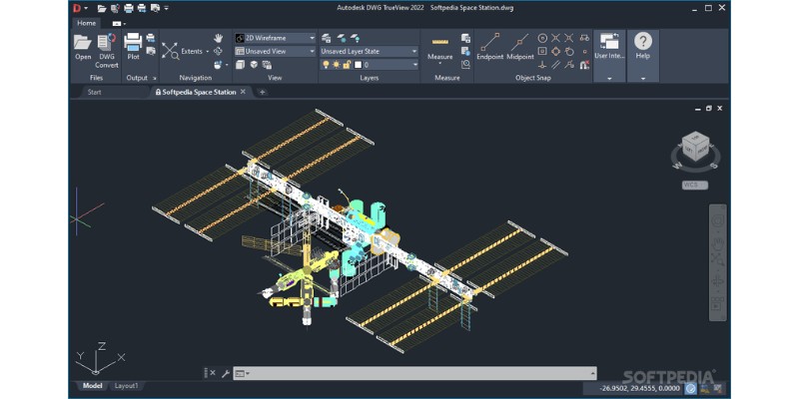The image size is (799, 399).
Task: Select the Softpedia Space Station document tab
Action: click(199, 92)
